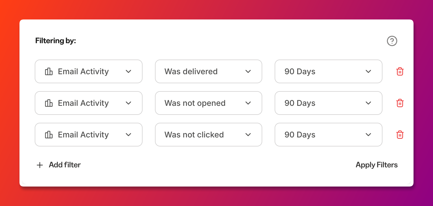The height and width of the screenshot is (206, 433).
Task: Expand 90 Days dropdown in the delivered row
Action: click(329, 71)
